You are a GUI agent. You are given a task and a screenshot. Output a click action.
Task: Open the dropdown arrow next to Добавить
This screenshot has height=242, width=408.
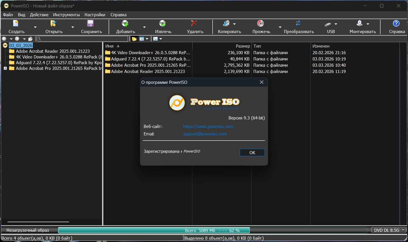(x=144, y=27)
